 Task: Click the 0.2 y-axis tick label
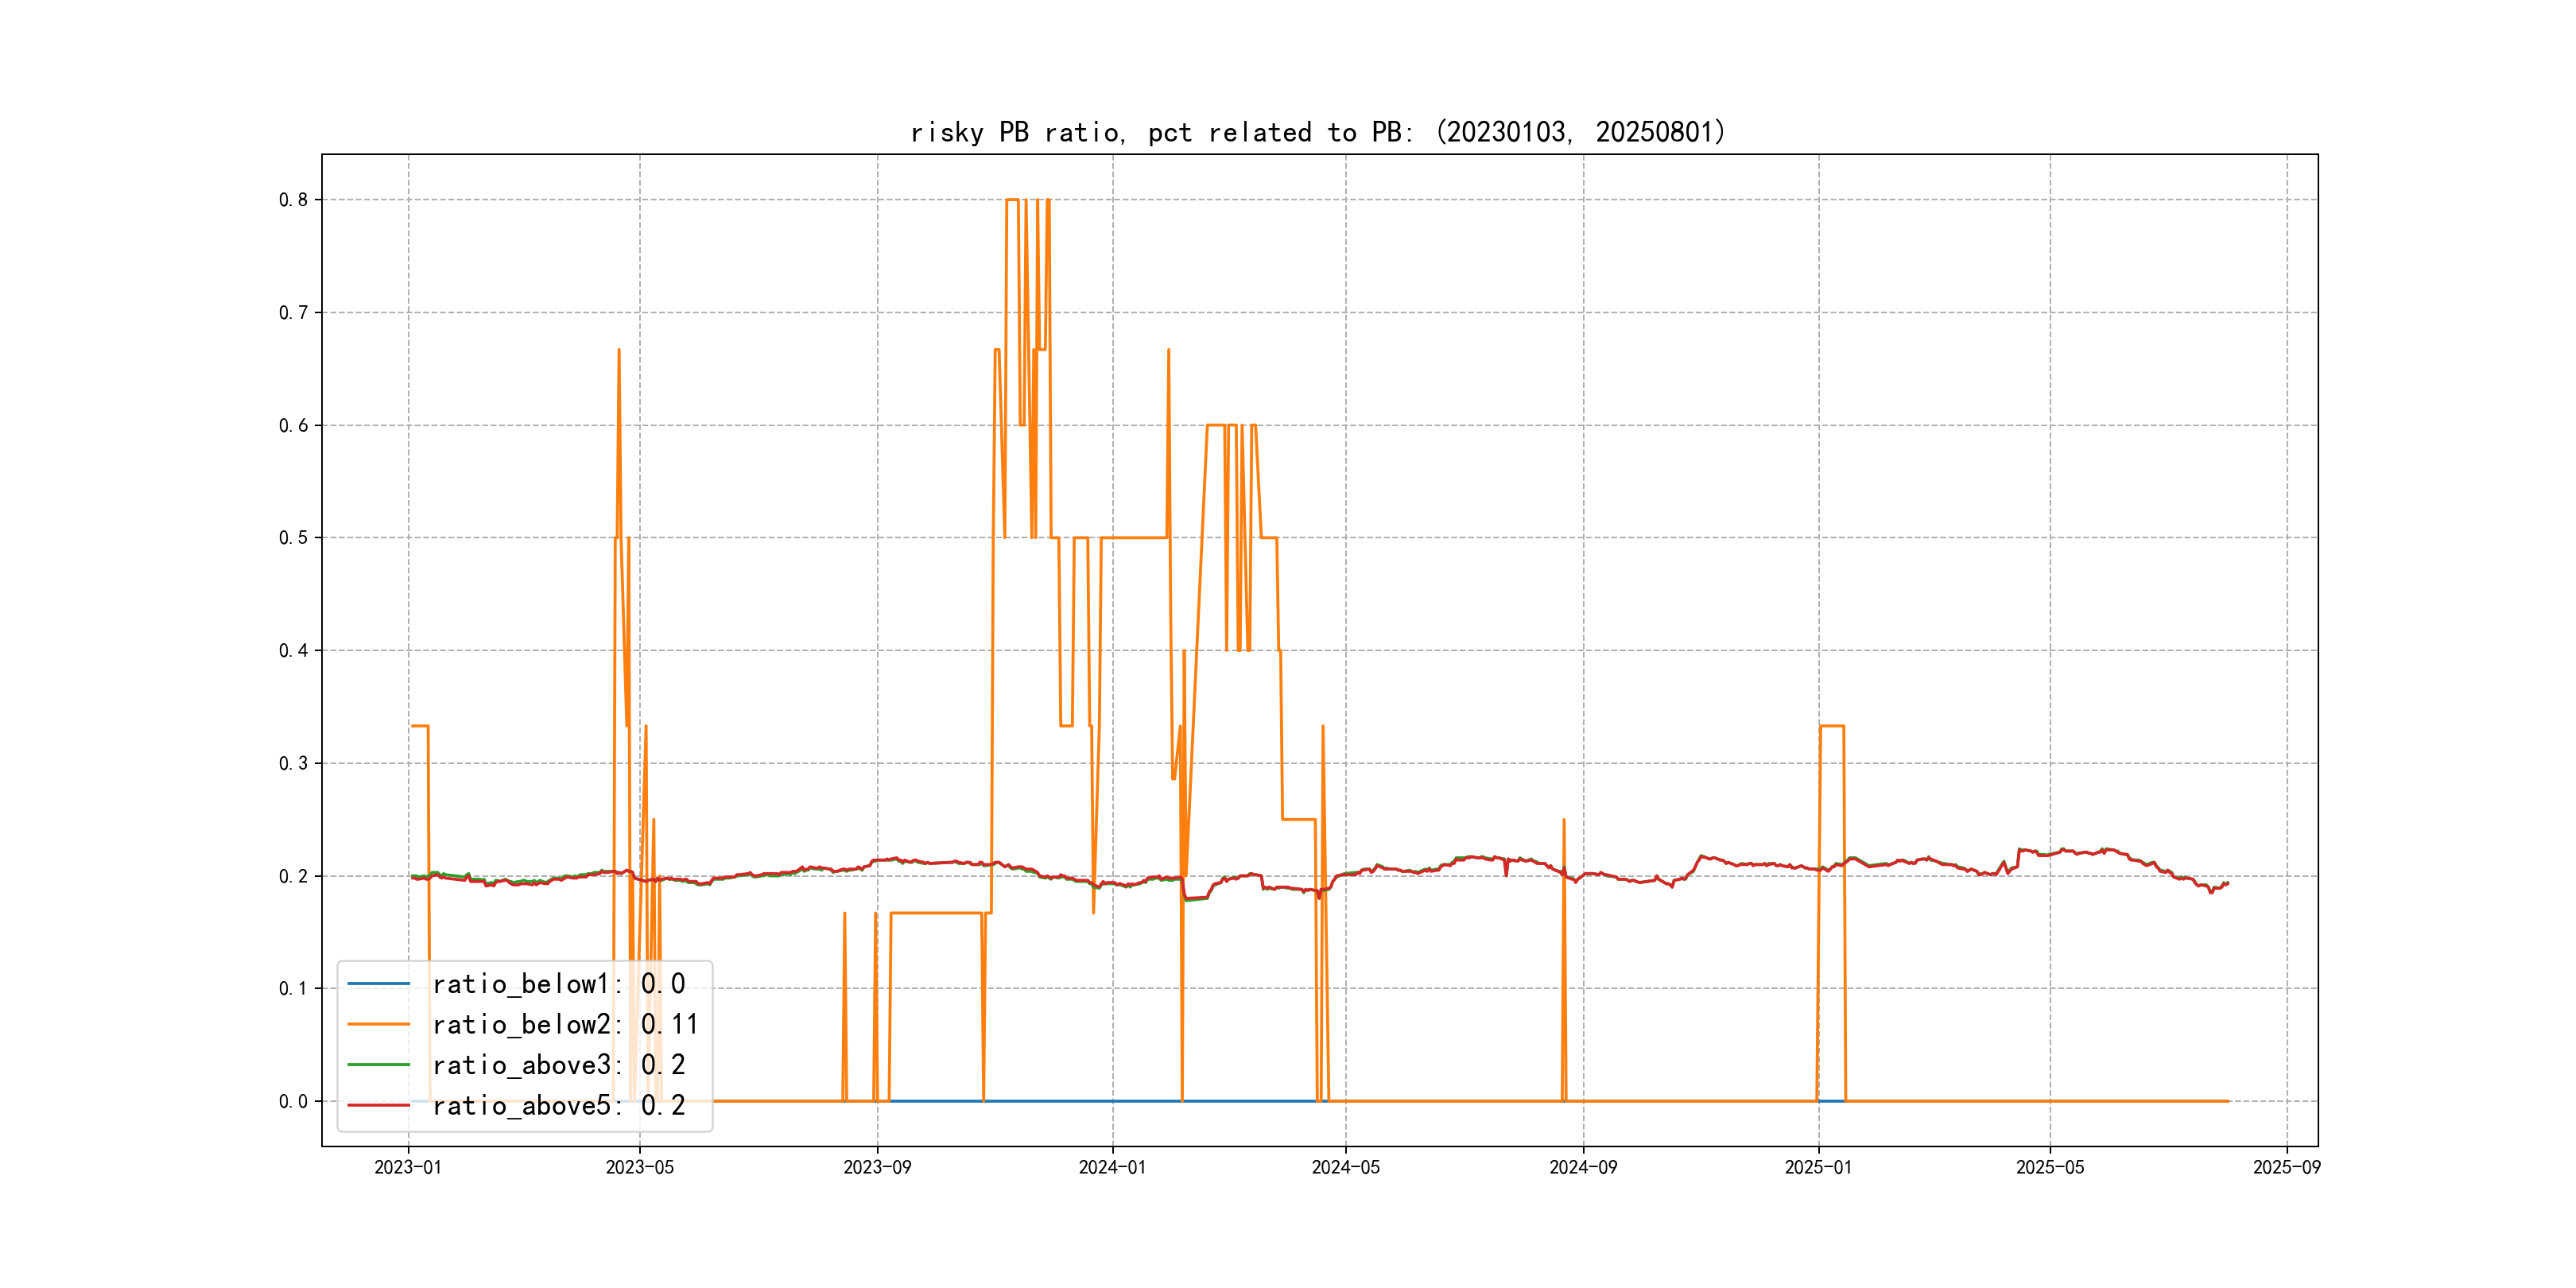pos(293,876)
